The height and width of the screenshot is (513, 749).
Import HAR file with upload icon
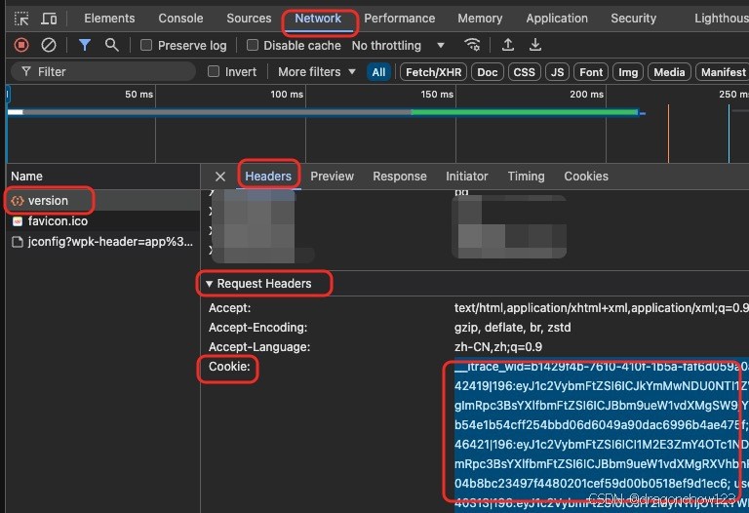508,45
